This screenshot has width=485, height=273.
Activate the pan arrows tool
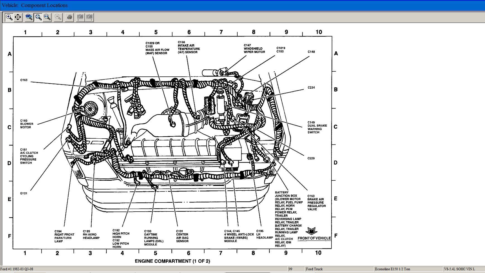click(x=18, y=17)
